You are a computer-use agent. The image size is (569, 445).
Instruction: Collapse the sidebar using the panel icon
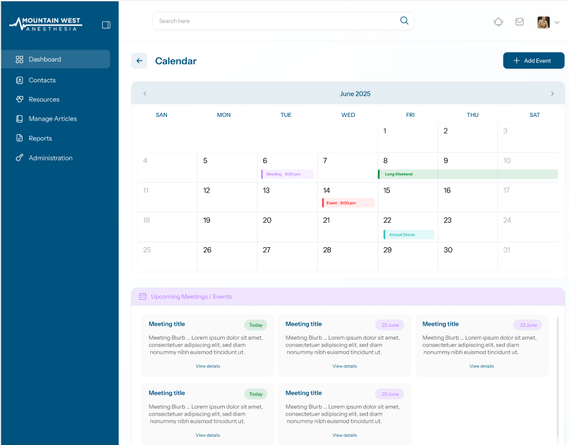coord(106,24)
